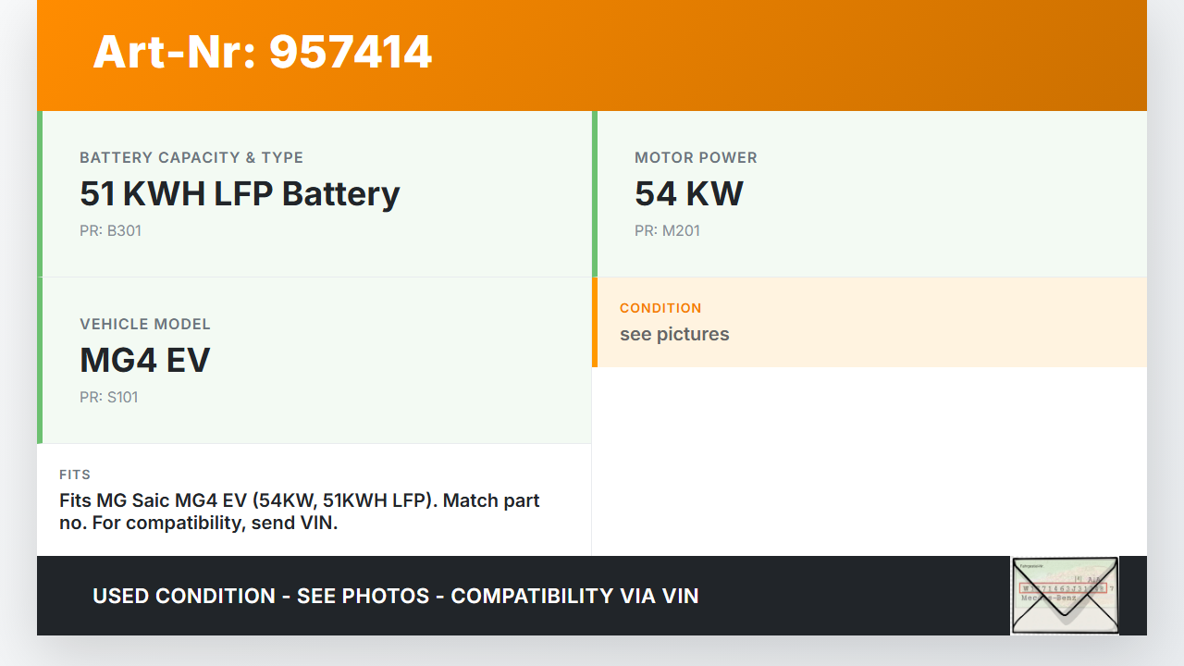The height and width of the screenshot is (666, 1184).
Task: Click the Used Condition footer banner text
Action: [x=395, y=596]
